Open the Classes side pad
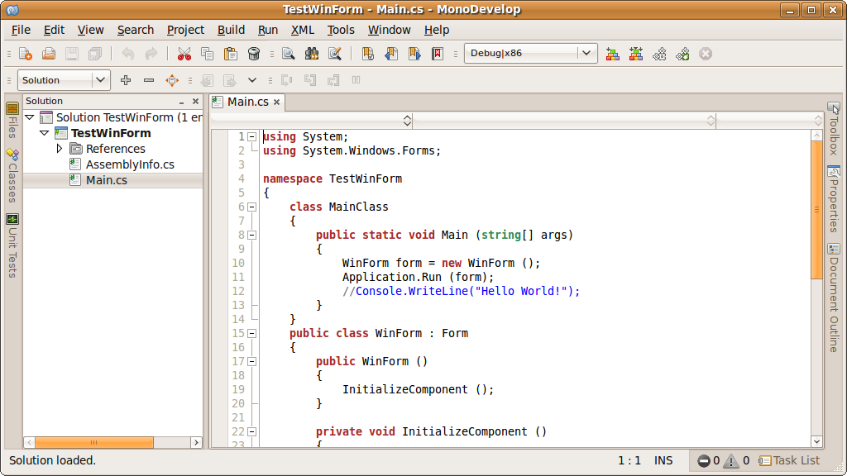Screen dimensions: 847x476 coord(12,175)
